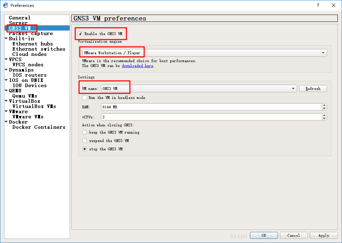Click the RAM 6144 MB field
The width and height of the screenshot is (342, 243).
(211, 107)
